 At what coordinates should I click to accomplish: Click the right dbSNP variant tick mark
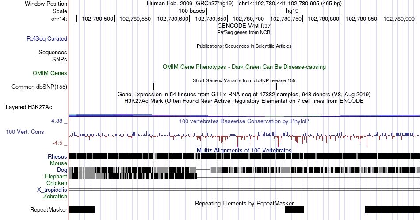click(x=277, y=87)
